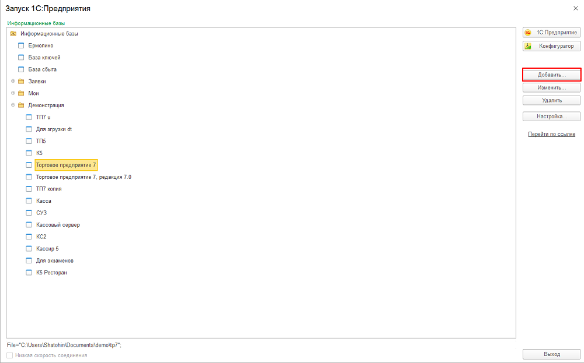Open the Конфигуратор
This screenshot has height=363, width=584.
(552, 46)
